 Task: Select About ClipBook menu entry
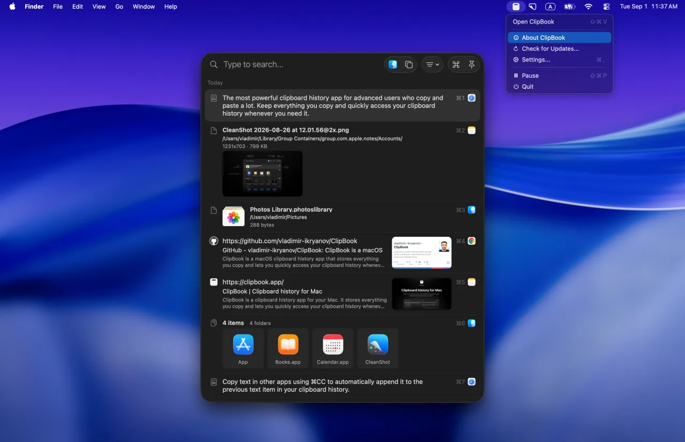pyautogui.click(x=559, y=37)
